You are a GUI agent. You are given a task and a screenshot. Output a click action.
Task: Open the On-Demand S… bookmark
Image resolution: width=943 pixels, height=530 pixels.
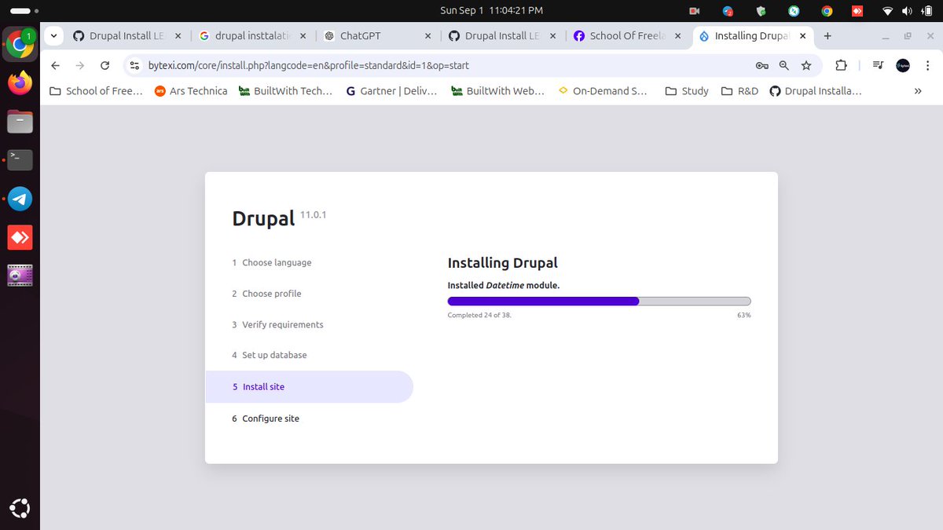click(603, 91)
